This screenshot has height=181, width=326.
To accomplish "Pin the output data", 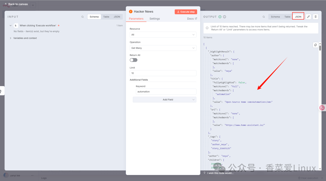I will coord(316,17).
